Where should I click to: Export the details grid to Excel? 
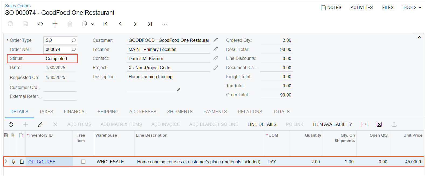click(379, 124)
